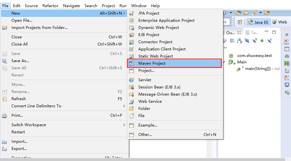
Task: Select main(String[]) method in Outline
Action: (258, 69)
